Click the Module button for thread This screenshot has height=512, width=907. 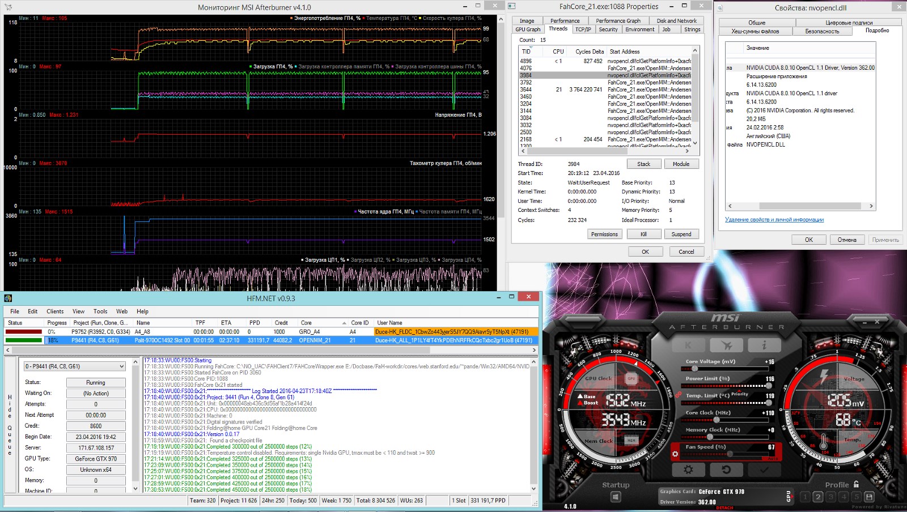pos(681,164)
